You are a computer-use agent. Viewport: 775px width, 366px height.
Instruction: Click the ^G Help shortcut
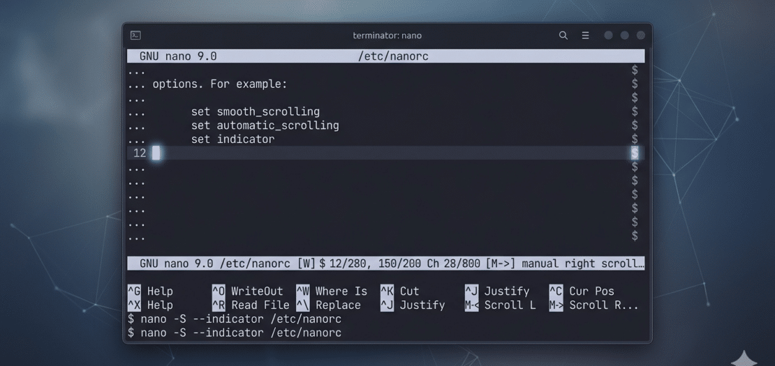150,291
